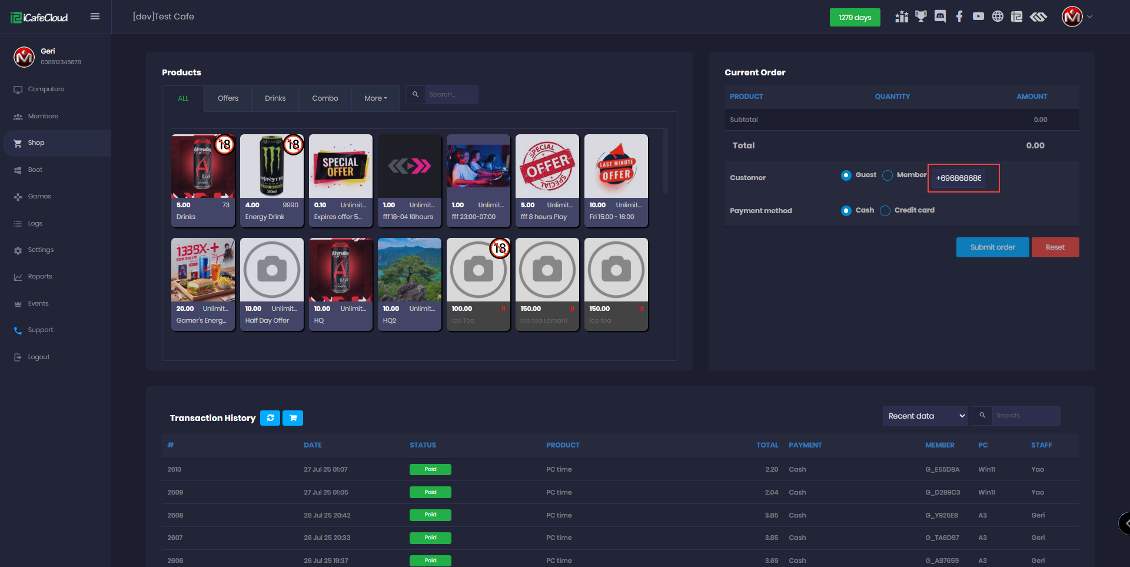Open the Facebook icon in header
Viewport: 1130px width, 567px height.
[959, 16]
